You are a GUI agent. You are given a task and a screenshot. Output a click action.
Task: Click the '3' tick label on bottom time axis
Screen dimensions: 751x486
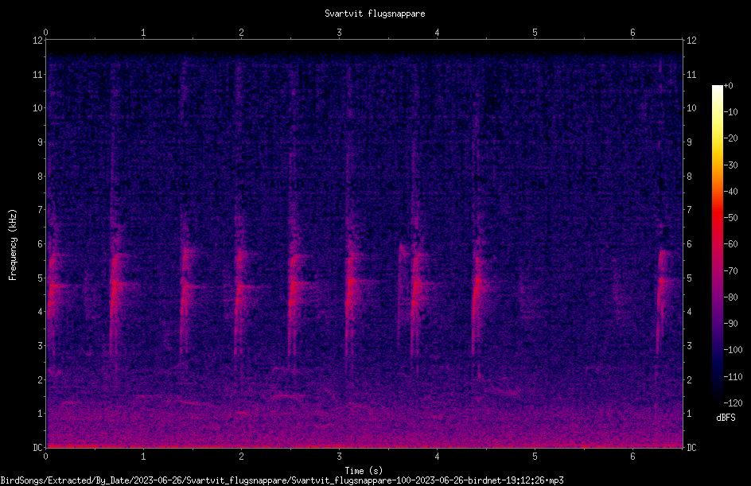point(339,457)
